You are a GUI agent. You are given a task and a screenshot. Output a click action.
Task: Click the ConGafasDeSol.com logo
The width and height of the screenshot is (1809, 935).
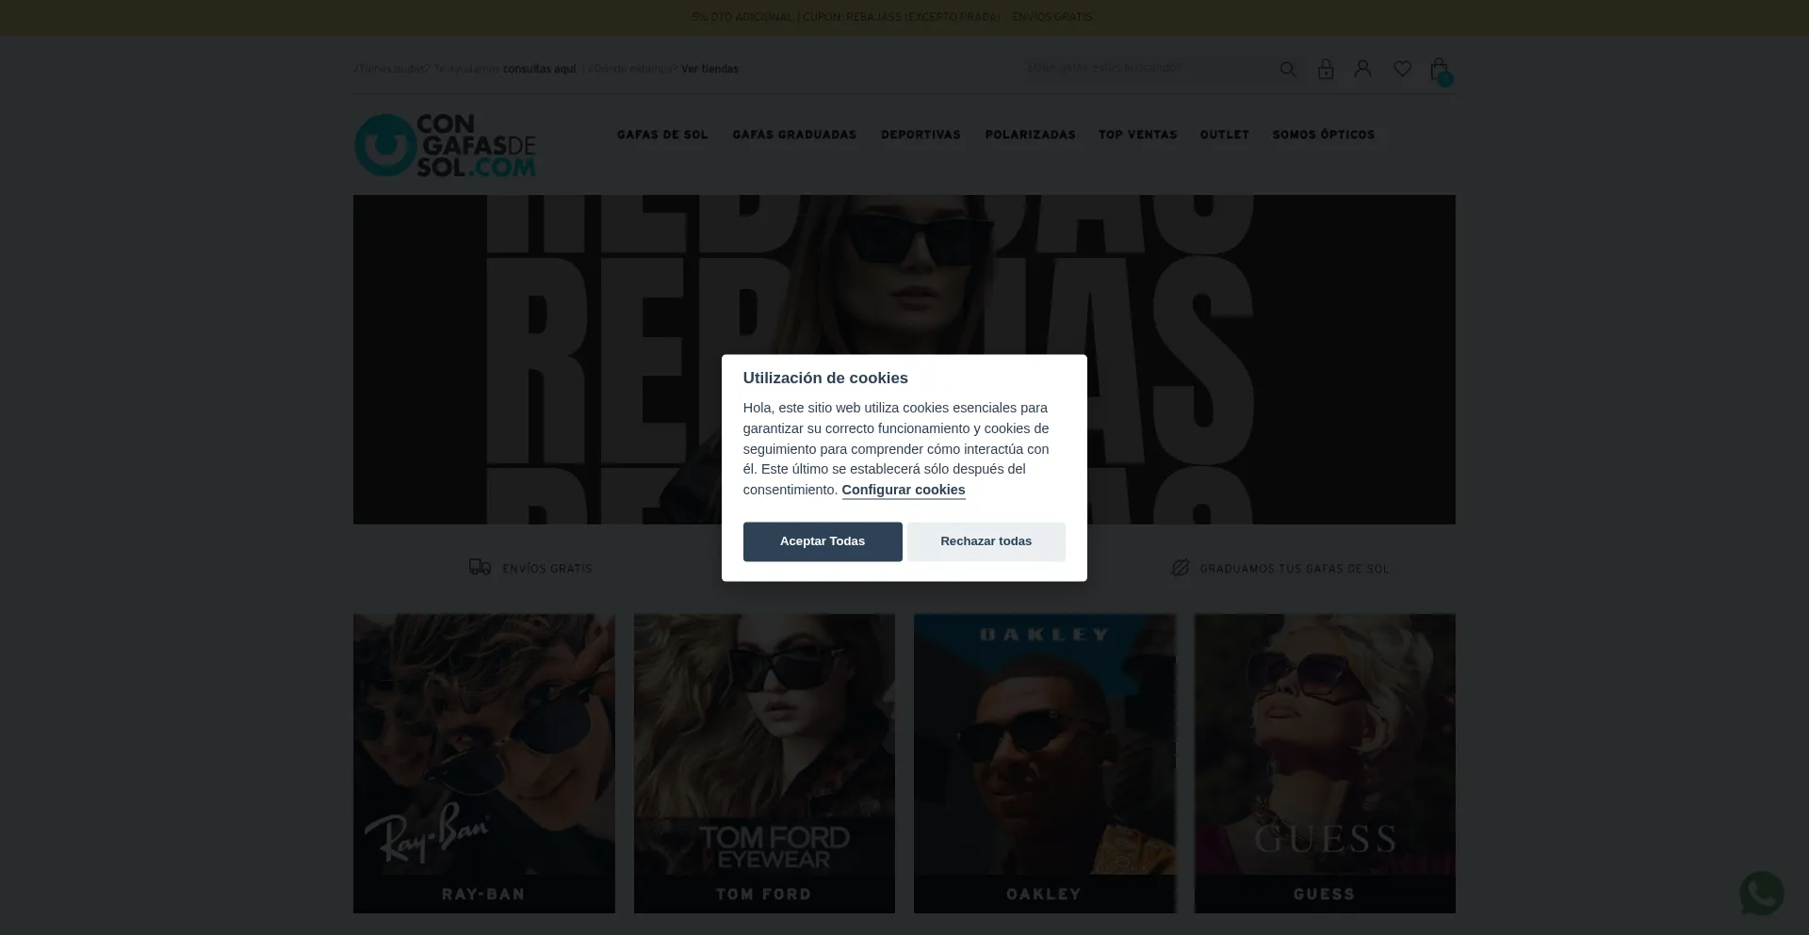coord(445,145)
